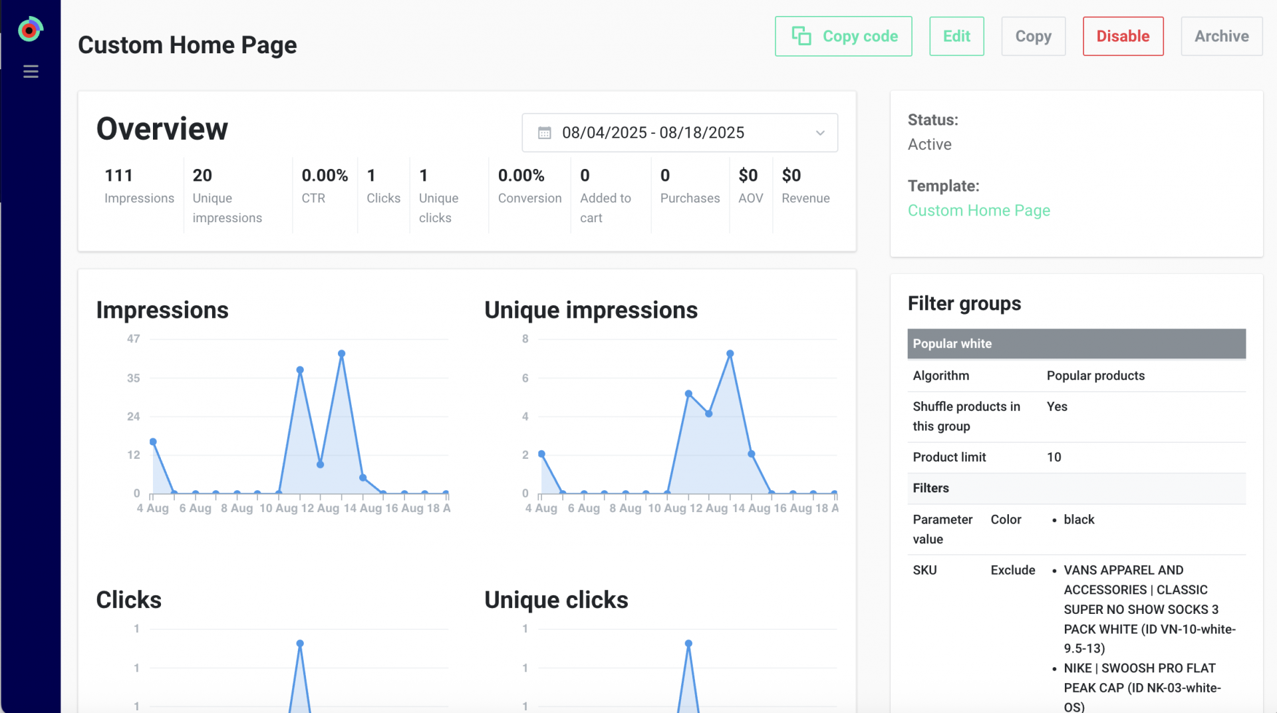Click the peak point in Clicks chart

[300, 643]
